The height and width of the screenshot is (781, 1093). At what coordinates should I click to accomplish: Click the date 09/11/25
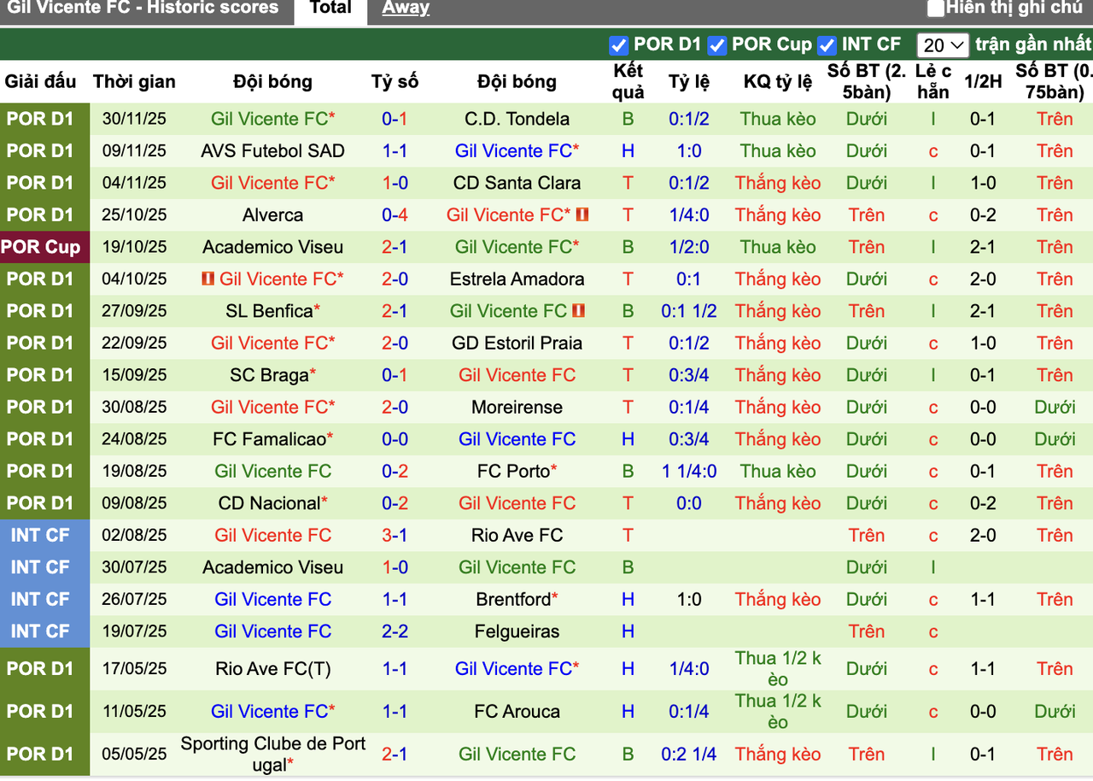pos(134,151)
